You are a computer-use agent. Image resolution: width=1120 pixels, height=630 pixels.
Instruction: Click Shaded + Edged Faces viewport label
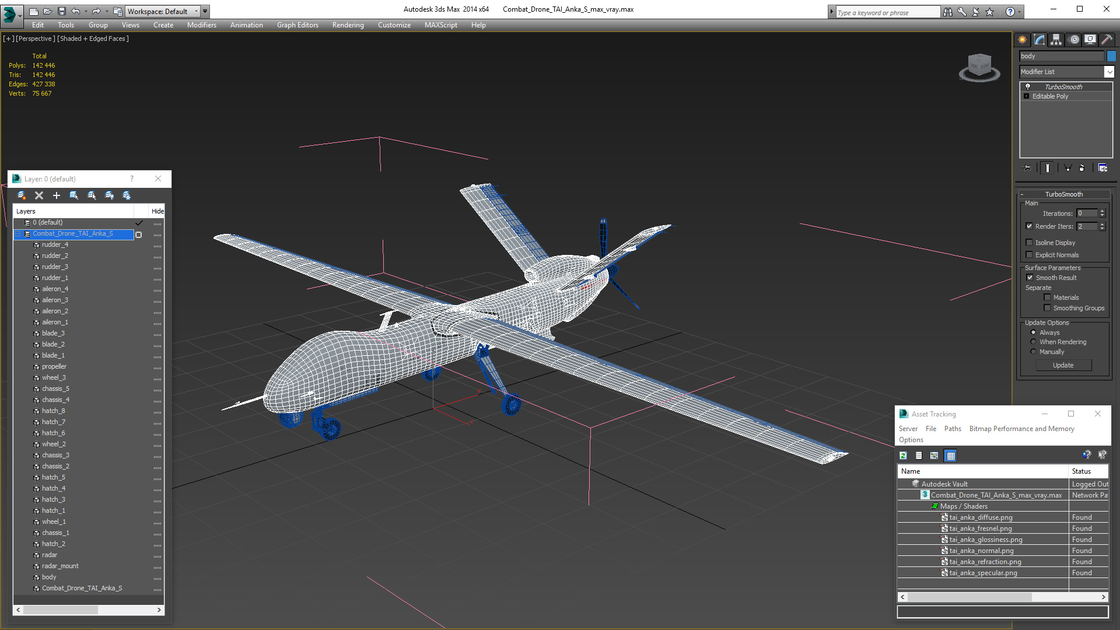93,38
